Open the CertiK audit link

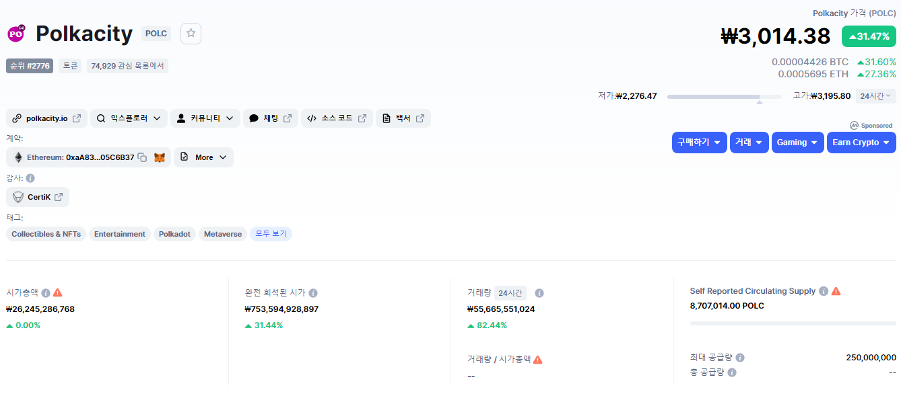click(38, 197)
